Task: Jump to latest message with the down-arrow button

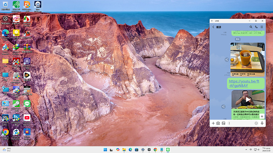Action: coord(262,116)
